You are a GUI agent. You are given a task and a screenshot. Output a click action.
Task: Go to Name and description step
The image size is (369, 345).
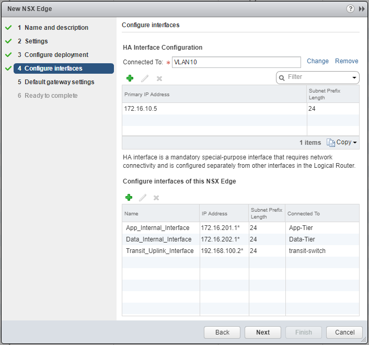click(x=56, y=28)
